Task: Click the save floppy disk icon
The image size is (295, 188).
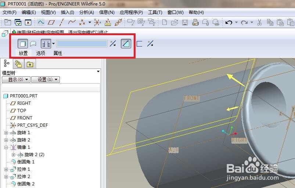Action: click(185, 23)
